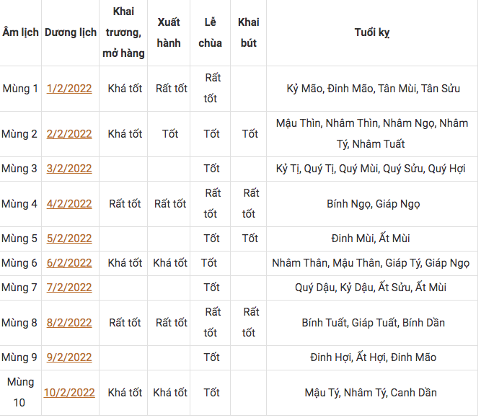The width and height of the screenshot is (481, 418).
Task: Open the 5/2/2022 date link
Action: (x=69, y=239)
